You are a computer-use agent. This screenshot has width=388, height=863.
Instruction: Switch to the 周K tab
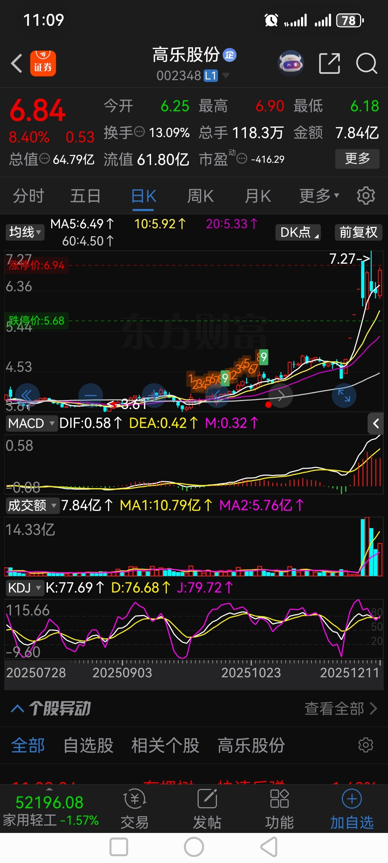click(x=200, y=196)
